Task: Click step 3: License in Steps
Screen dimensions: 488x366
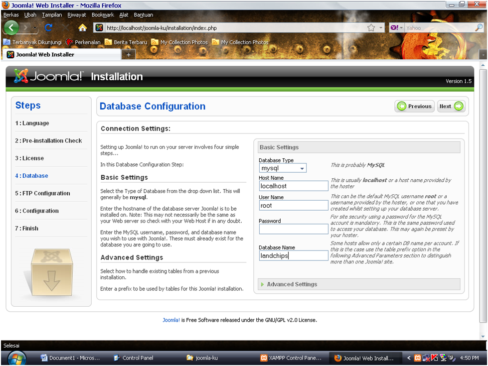Action: pyautogui.click(x=29, y=158)
